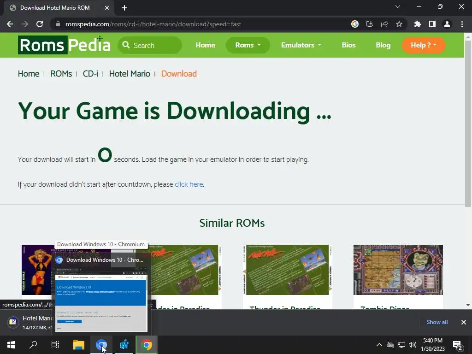Share this page icon
Viewport: 472px width, 354px height.
tap(384, 24)
